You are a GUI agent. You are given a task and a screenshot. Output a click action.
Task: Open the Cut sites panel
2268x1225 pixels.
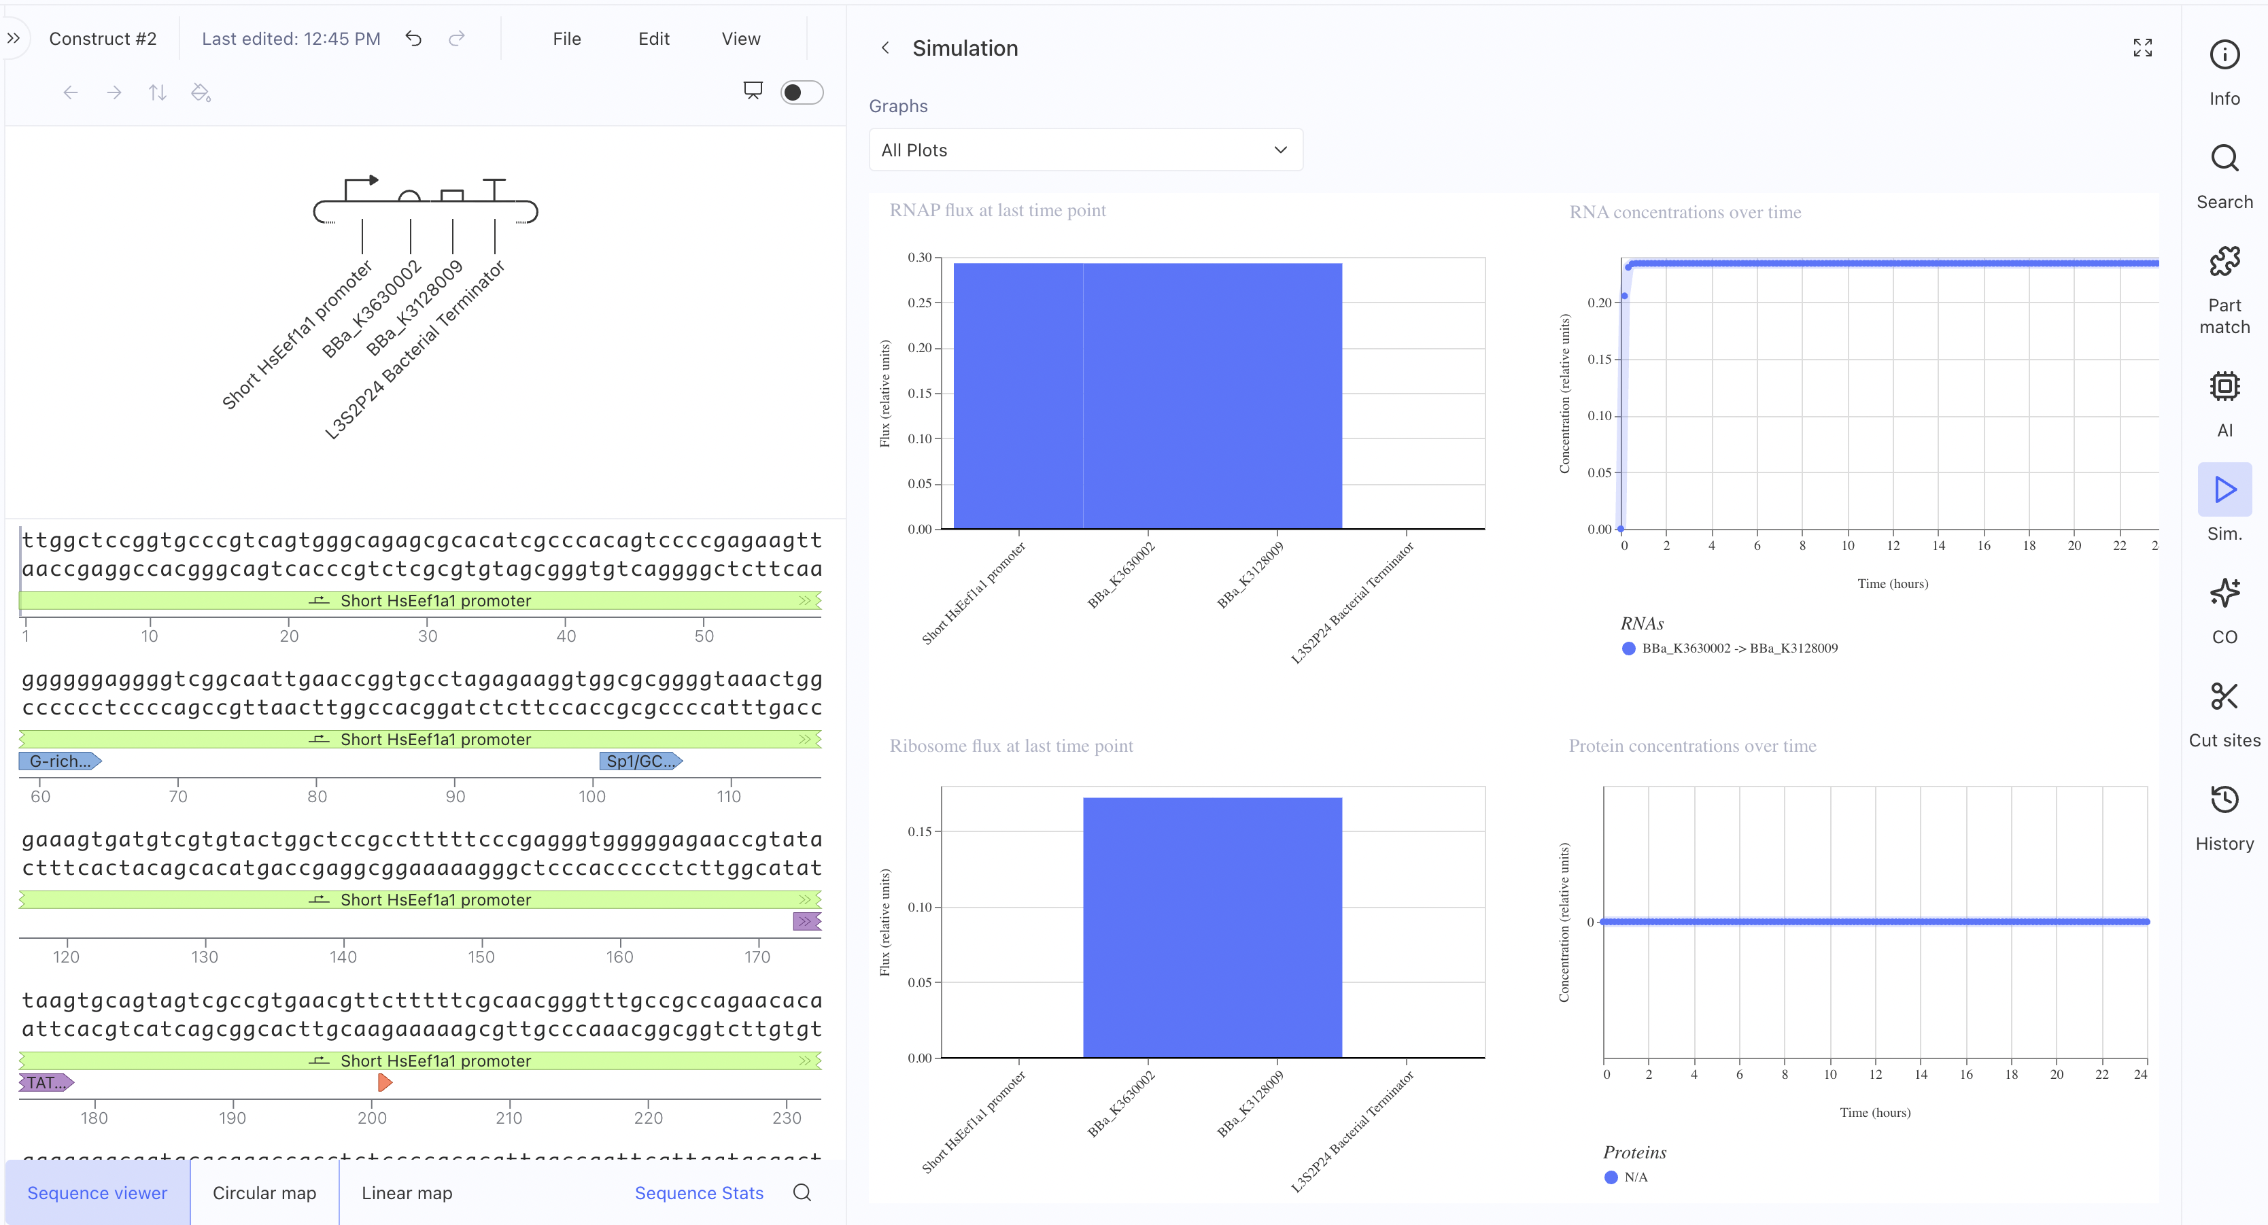2224,715
